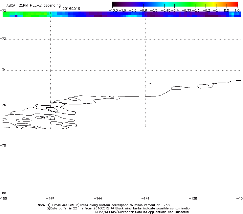This screenshot has height=214, width=243.
Task: Click the title ASCAT 25KM MLE-2 ascending
Action: click(x=33, y=5)
